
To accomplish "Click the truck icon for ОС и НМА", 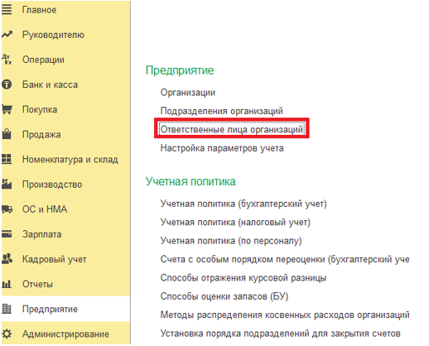I will point(7,209).
